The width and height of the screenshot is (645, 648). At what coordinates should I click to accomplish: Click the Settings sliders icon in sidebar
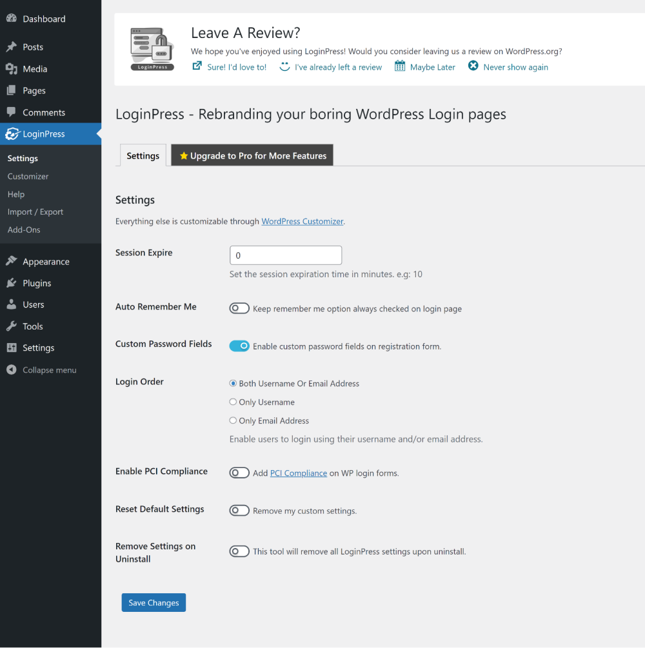point(12,348)
